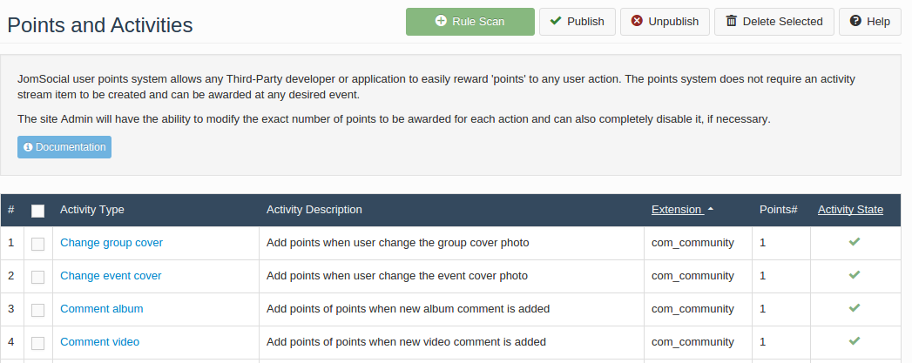The image size is (912, 363).
Task: Unpublish the selected activities
Action: (665, 22)
